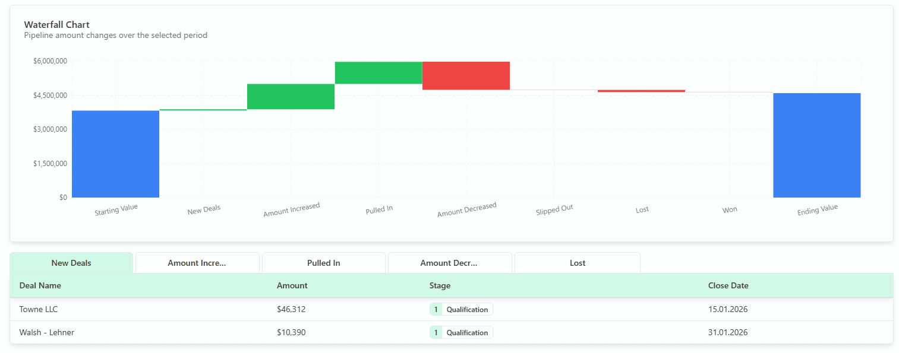Click the red Lost segment in the chart

point(641,90)
